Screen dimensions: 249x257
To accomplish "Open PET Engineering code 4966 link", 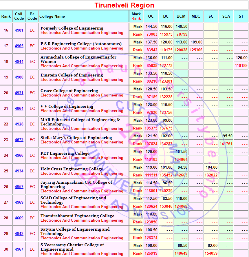I will [19, 156].
